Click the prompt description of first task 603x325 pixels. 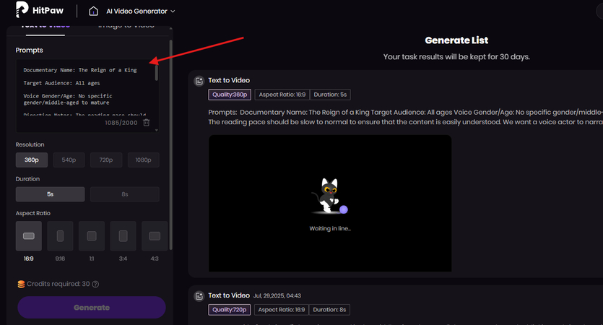(x=405, y=117)
